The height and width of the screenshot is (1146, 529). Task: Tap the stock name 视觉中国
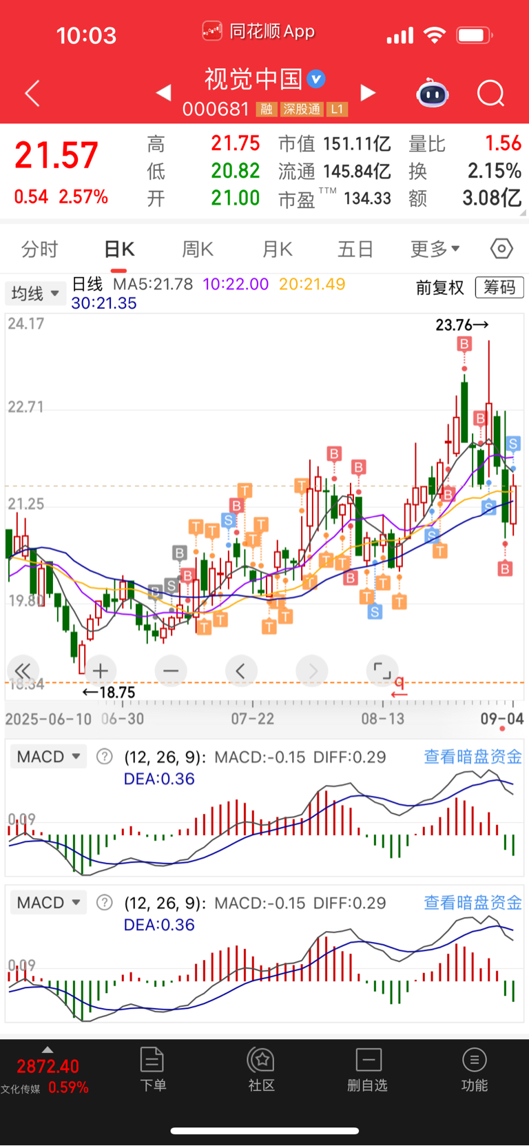tap(253, 79)
